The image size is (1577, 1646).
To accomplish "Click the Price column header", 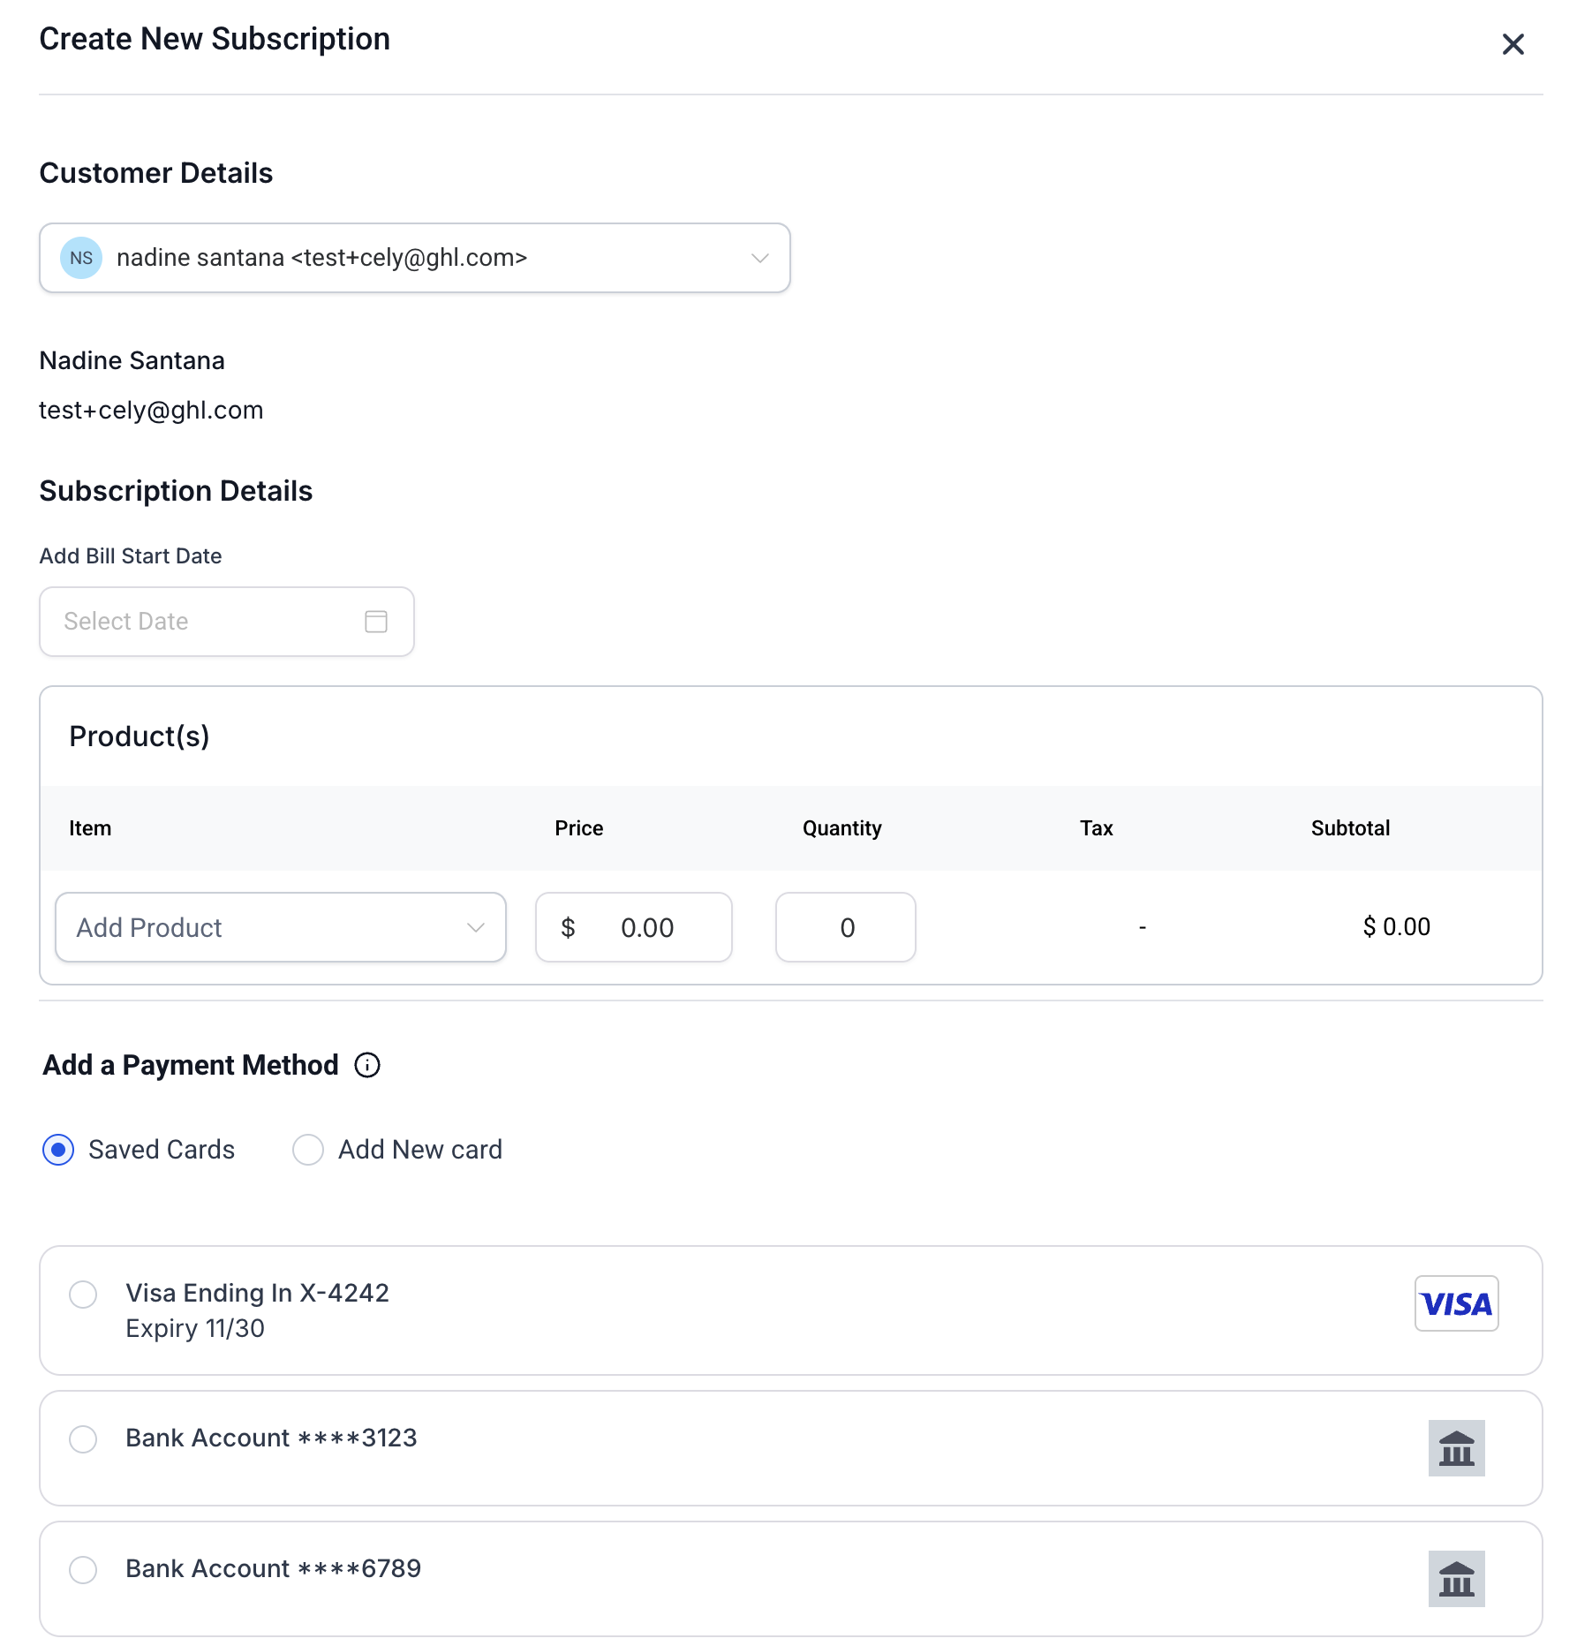I will [579, 828].
